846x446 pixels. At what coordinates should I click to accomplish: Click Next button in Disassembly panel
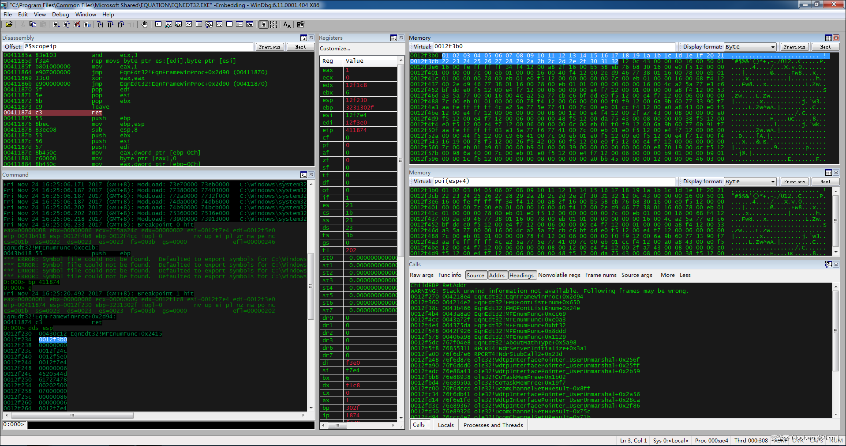300,47
